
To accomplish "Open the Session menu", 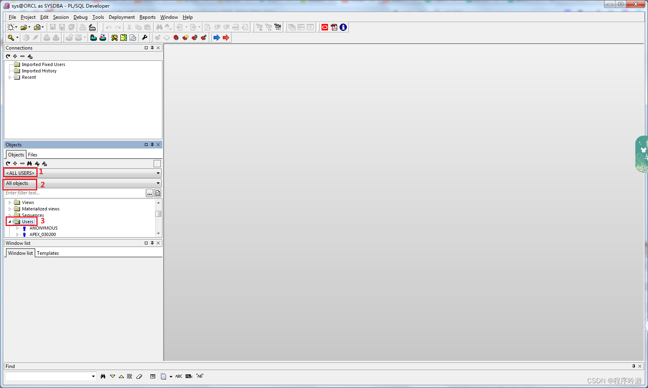I will click(61, 17).
